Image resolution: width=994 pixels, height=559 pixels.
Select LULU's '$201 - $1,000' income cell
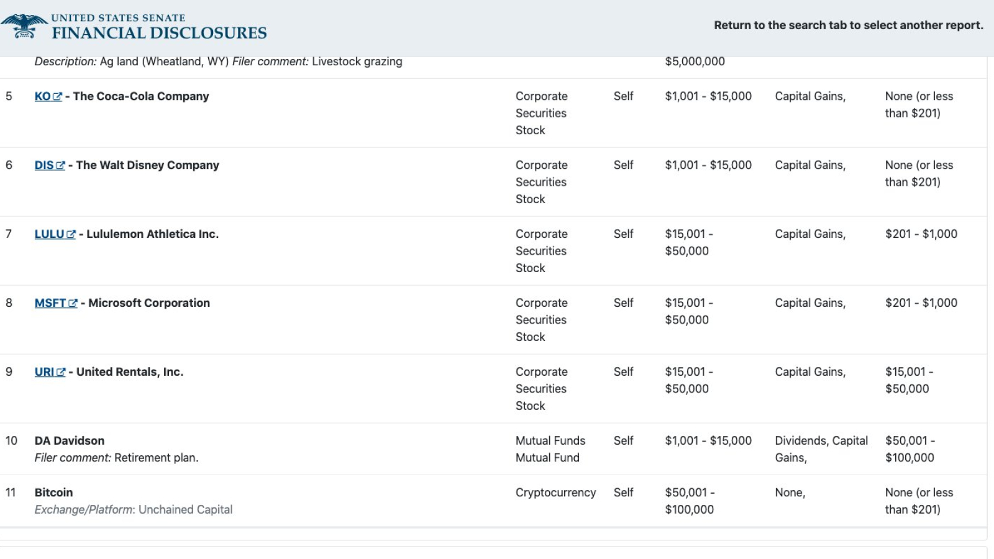pos(921,234)
